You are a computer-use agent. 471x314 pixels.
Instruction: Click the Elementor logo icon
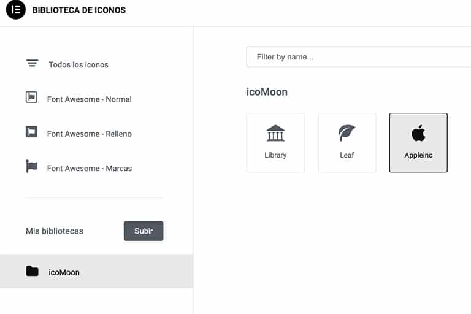(x=15, y=10)
